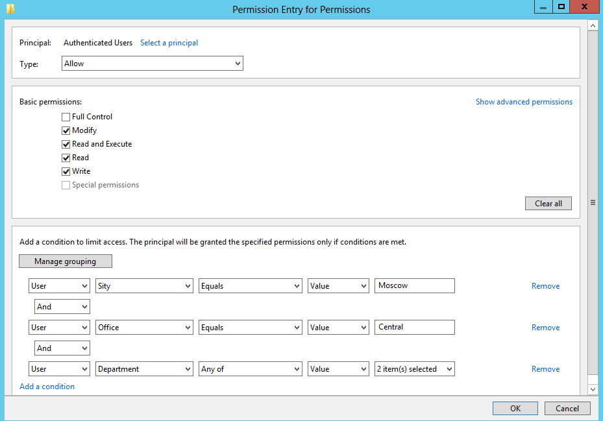Open the User dropdown in the Sity row
The image size is (603, 421).
coord(59,285)
